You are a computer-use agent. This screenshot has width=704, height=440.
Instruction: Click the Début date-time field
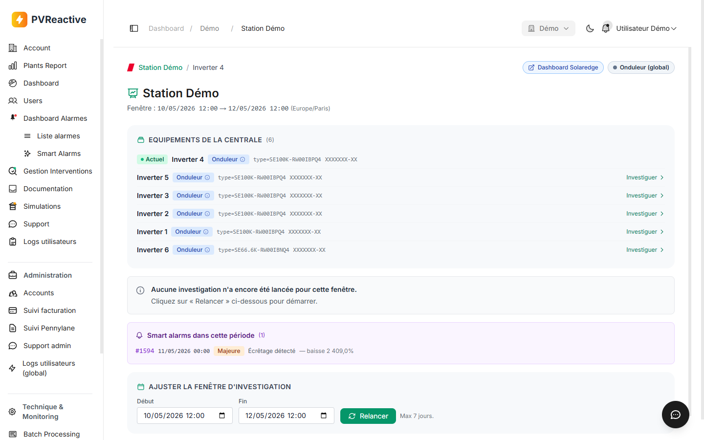tap(184, 416)
